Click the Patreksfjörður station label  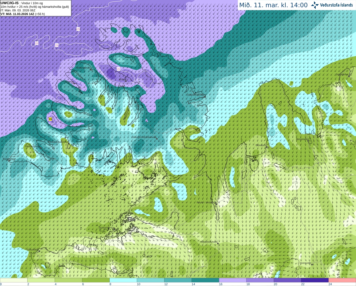coord(33,146)
